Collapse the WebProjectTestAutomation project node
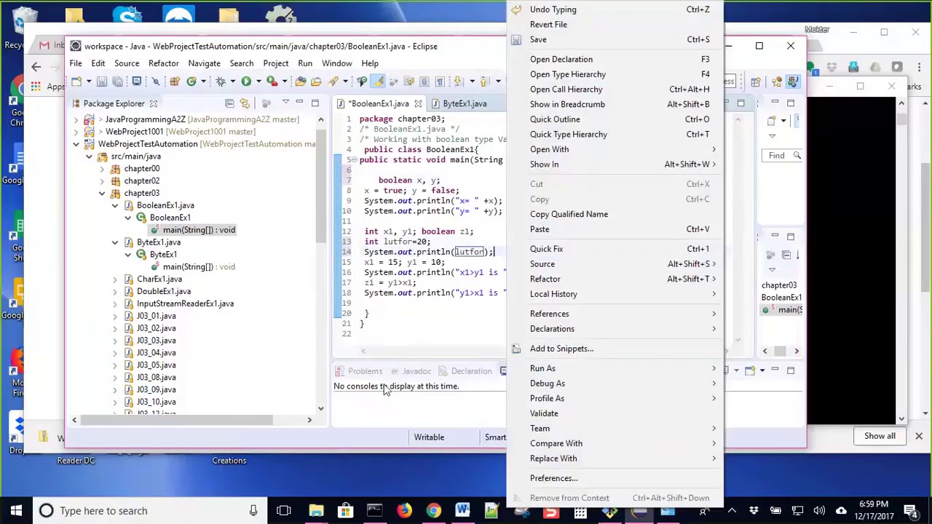The height and width of the screenshot is (524, 932). click(76, 144)
